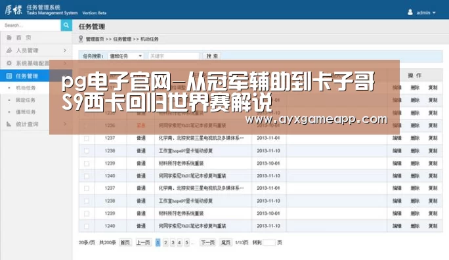This screenshot has width=449, height=260.
Task: Tick checkbox of second 1237 row
Action: click(x=87, y=188)
